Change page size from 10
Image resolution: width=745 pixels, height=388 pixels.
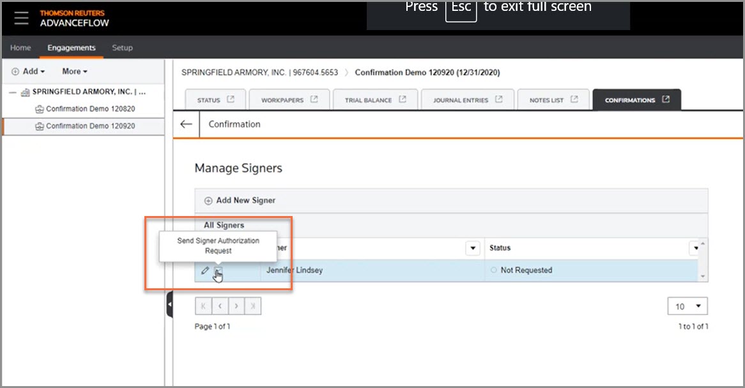tap(687, 306)
